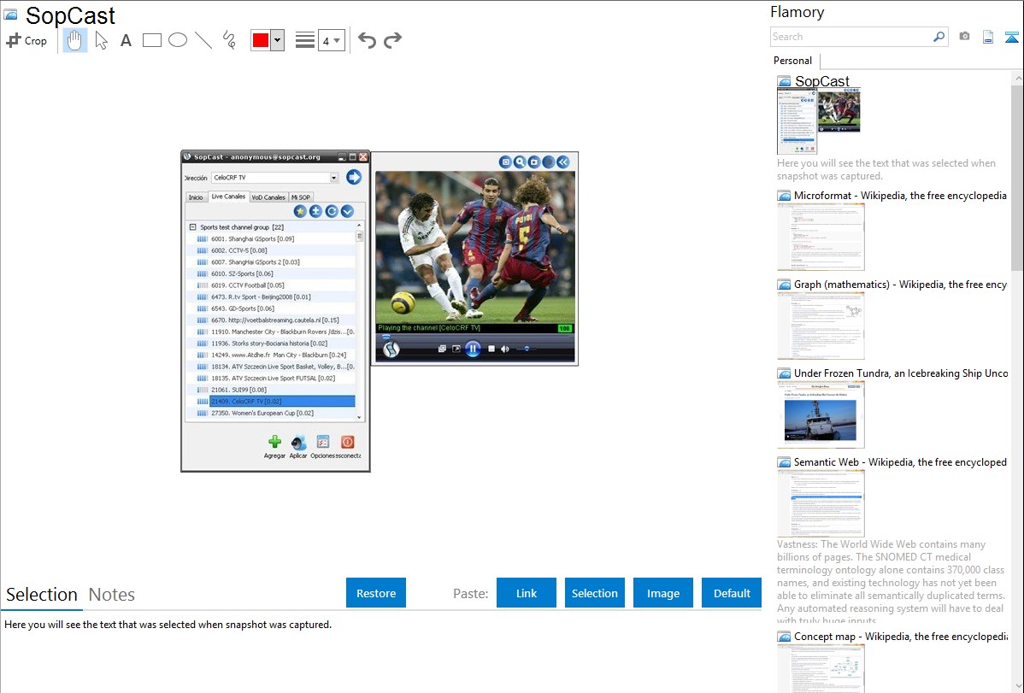Click the red color swatch
The height and width of the screenshot is (693, 1024).
pos(261,40)
